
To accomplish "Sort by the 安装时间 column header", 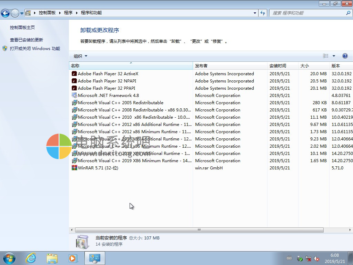I will pos(283,66).
